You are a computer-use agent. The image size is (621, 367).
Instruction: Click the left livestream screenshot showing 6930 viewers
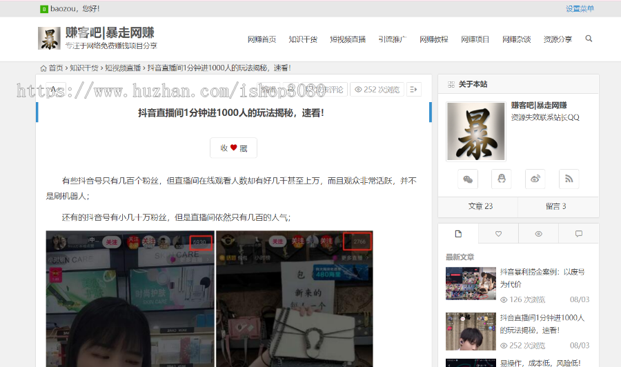pyautogui.click(x=130, y=299)
